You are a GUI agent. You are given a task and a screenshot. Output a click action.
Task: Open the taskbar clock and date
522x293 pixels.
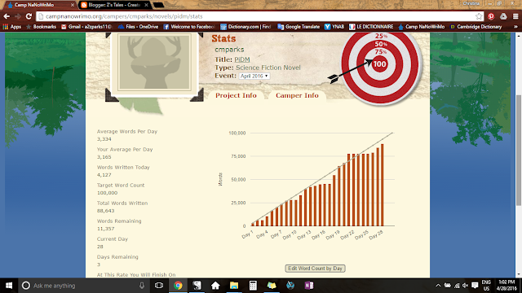tap(507, 286)
